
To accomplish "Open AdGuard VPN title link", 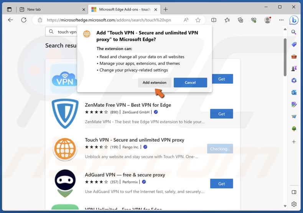I will (125, 175).
